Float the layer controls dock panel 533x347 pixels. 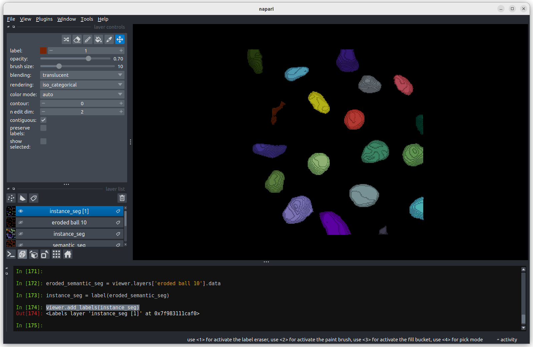(x=14, y=27)
